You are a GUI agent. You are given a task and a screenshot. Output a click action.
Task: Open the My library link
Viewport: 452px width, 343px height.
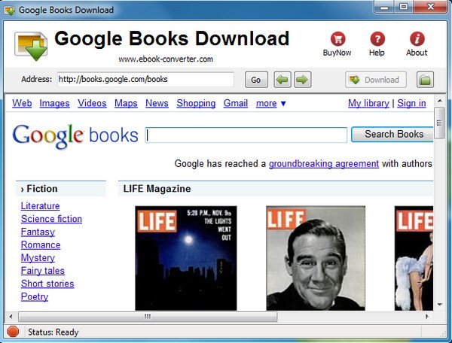[x=368, y=103]
